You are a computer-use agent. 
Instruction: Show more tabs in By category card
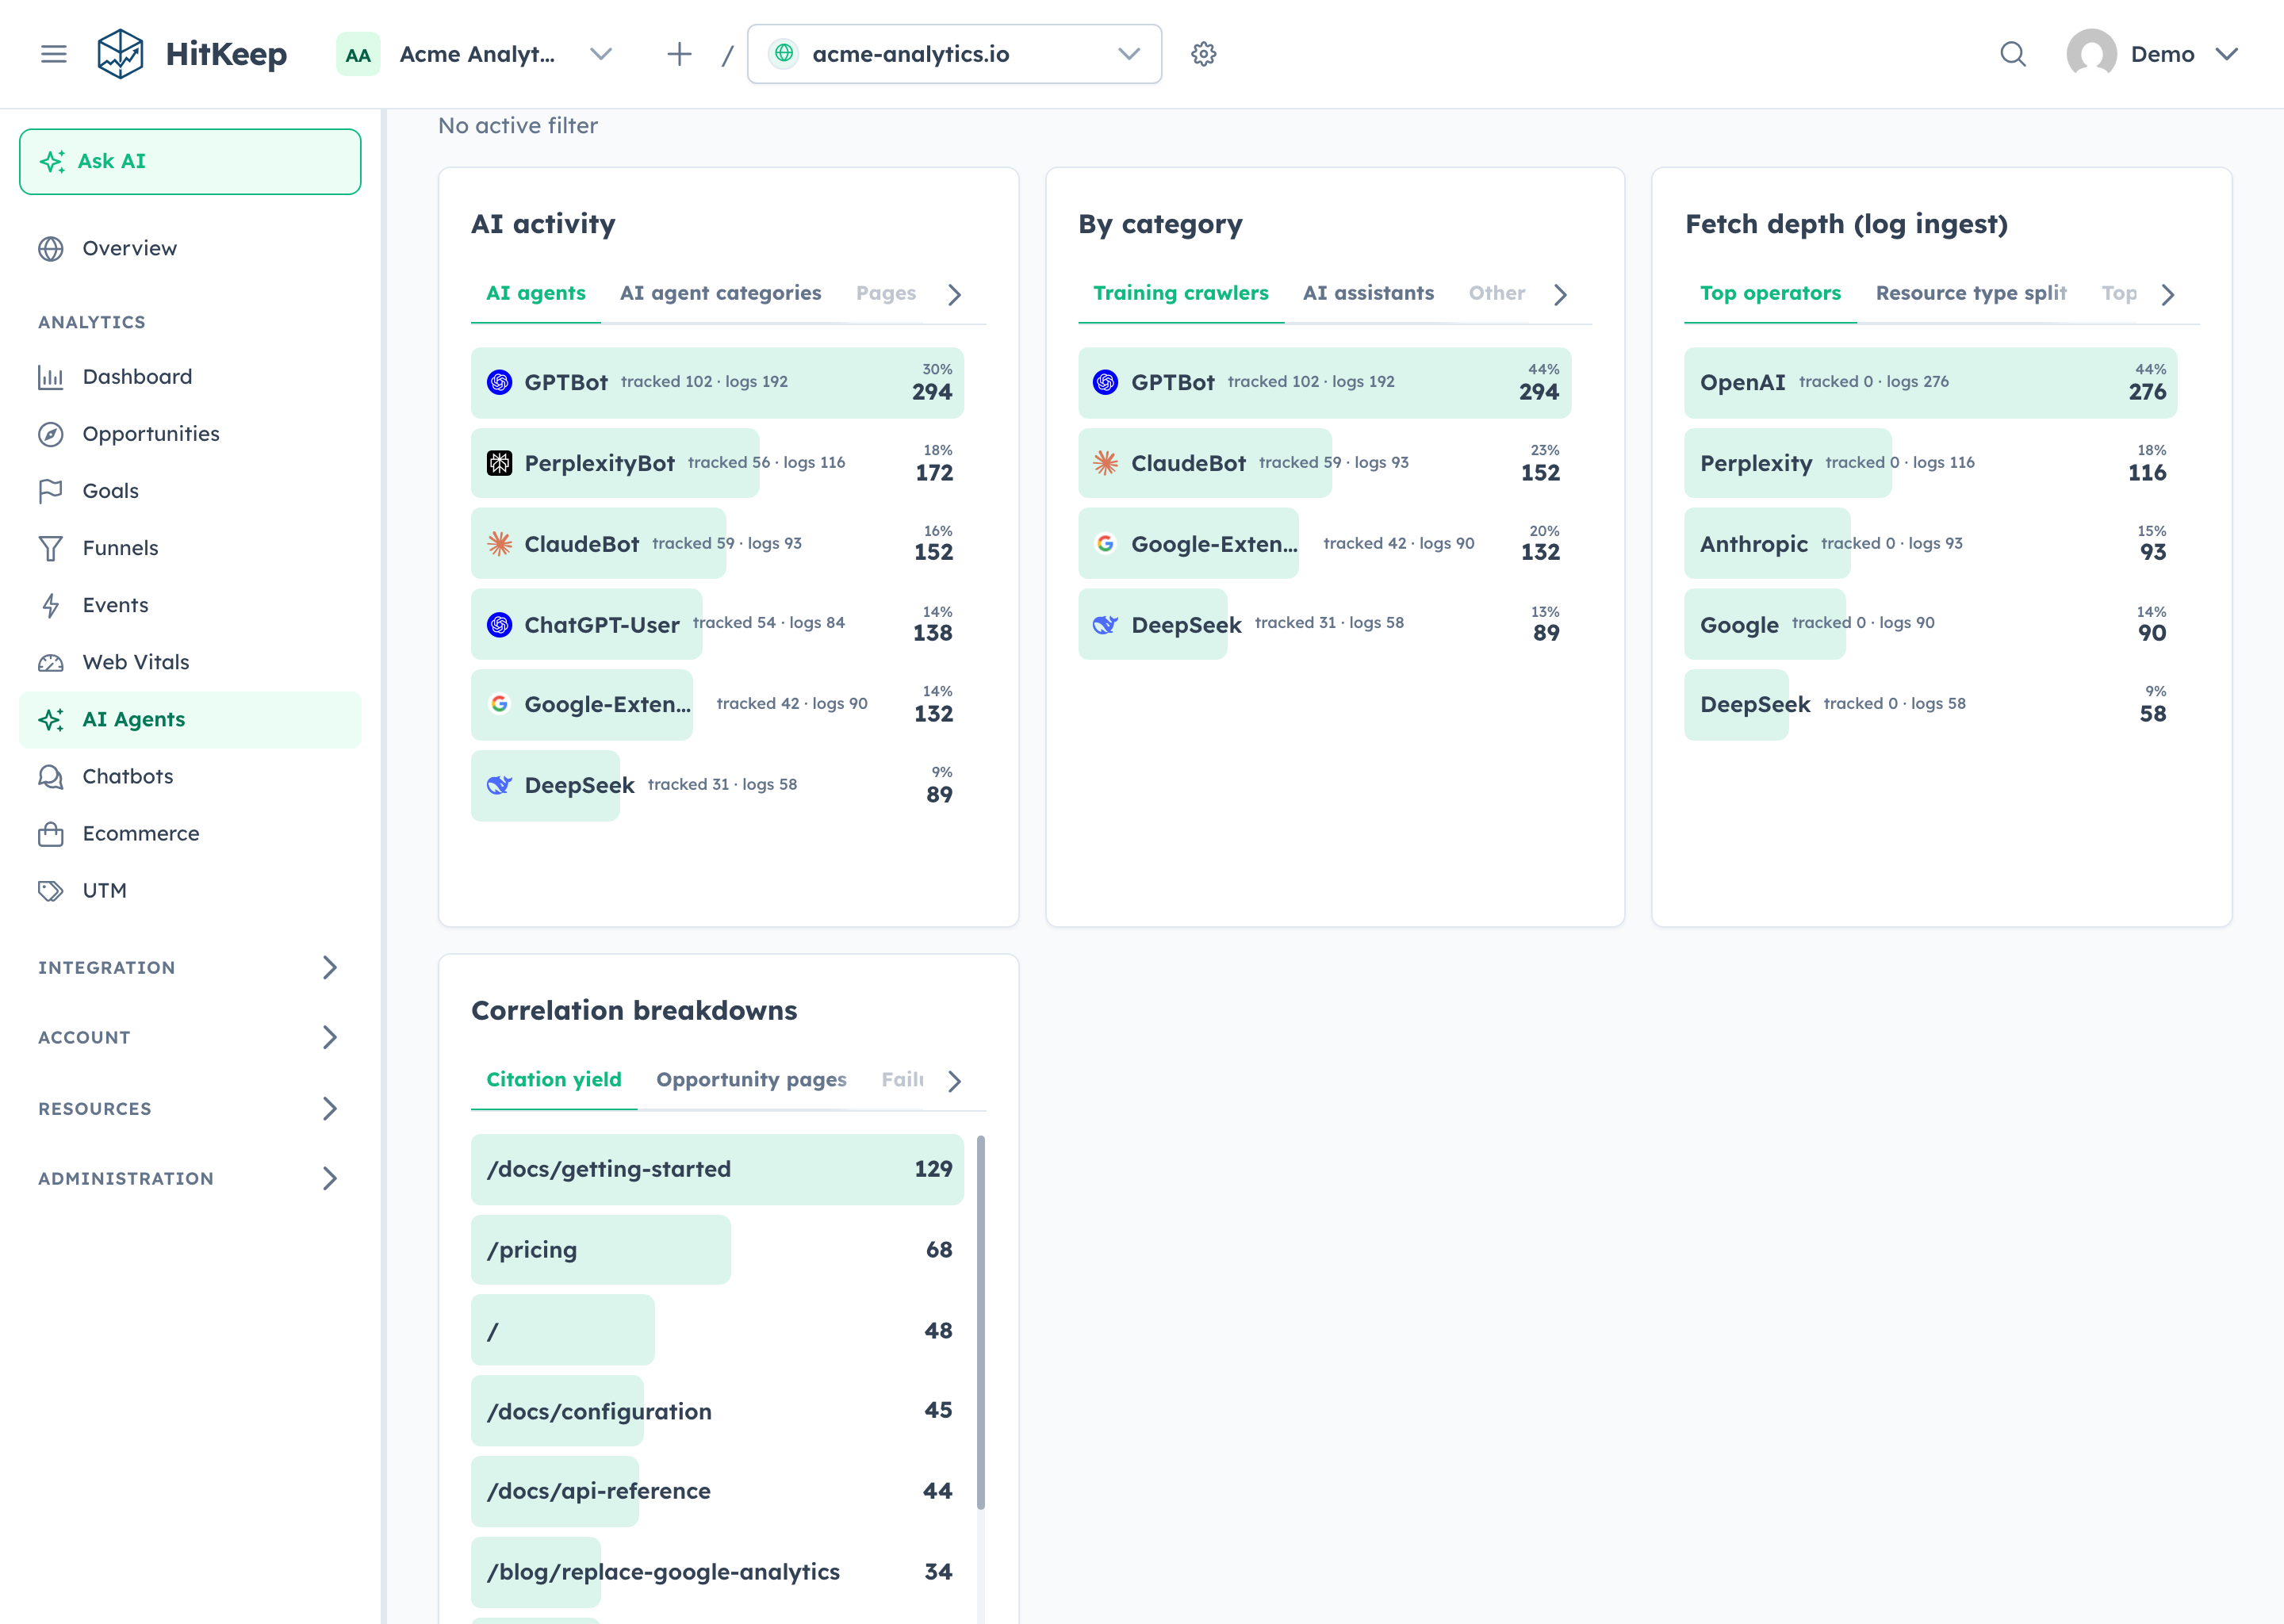1560,294
